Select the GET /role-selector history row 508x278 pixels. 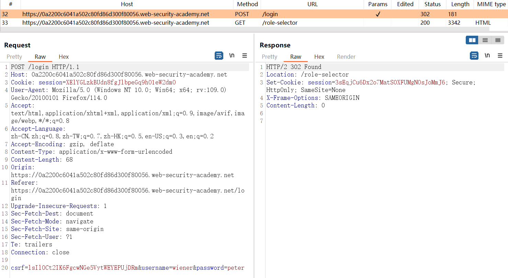click(x=137, y=23)
